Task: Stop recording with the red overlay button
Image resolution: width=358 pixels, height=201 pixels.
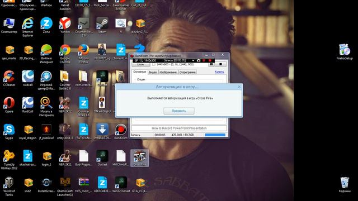Action: [x=210, y=60]
